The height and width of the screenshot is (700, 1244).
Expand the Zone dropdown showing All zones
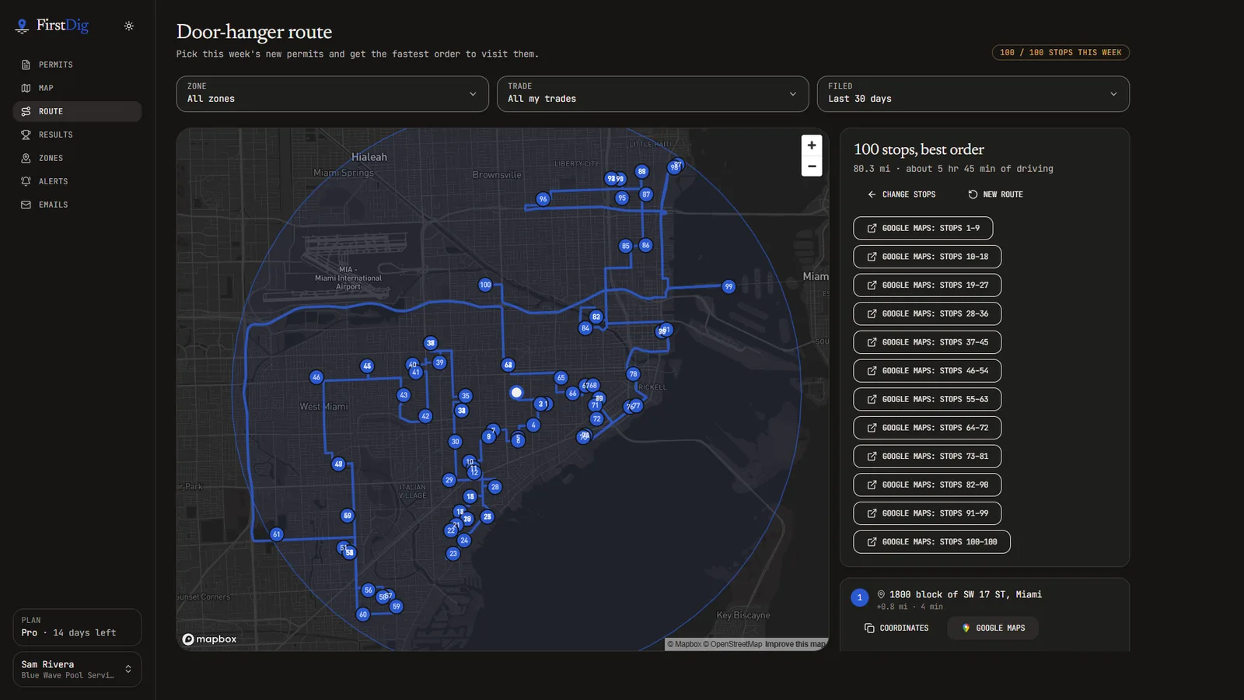[332, 93]
